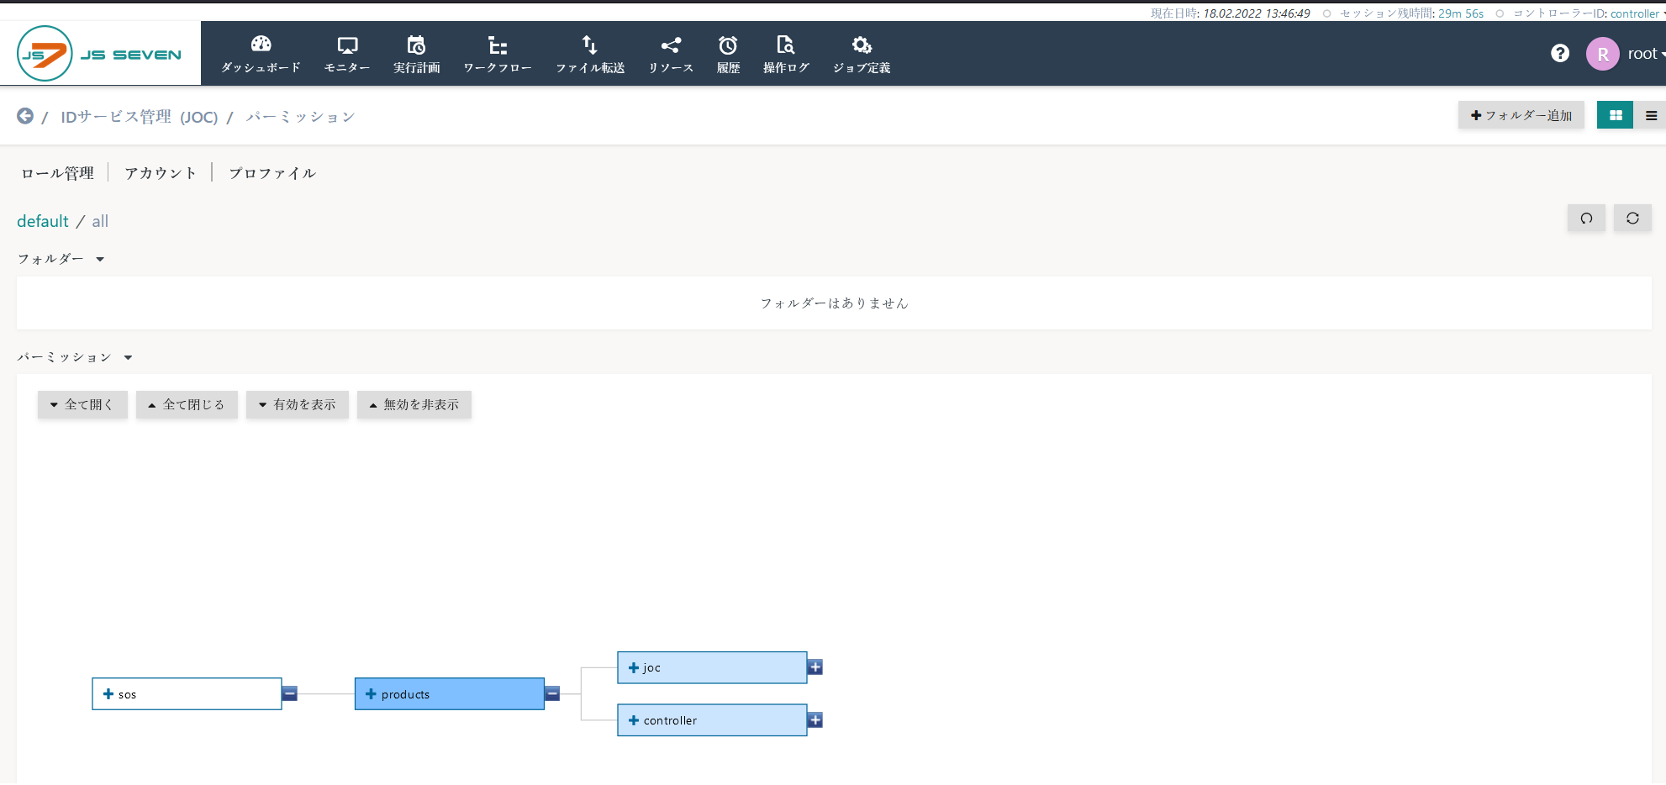
Task: Click the back arrow in the breadcrumb bar
Action: pos(24,116)
